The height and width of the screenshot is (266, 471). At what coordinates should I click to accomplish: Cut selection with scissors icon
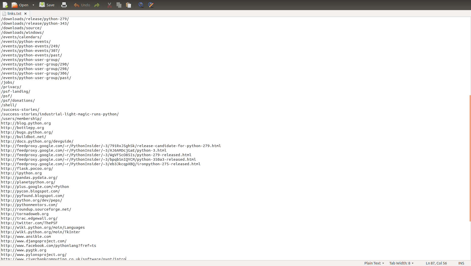(109, 5)
